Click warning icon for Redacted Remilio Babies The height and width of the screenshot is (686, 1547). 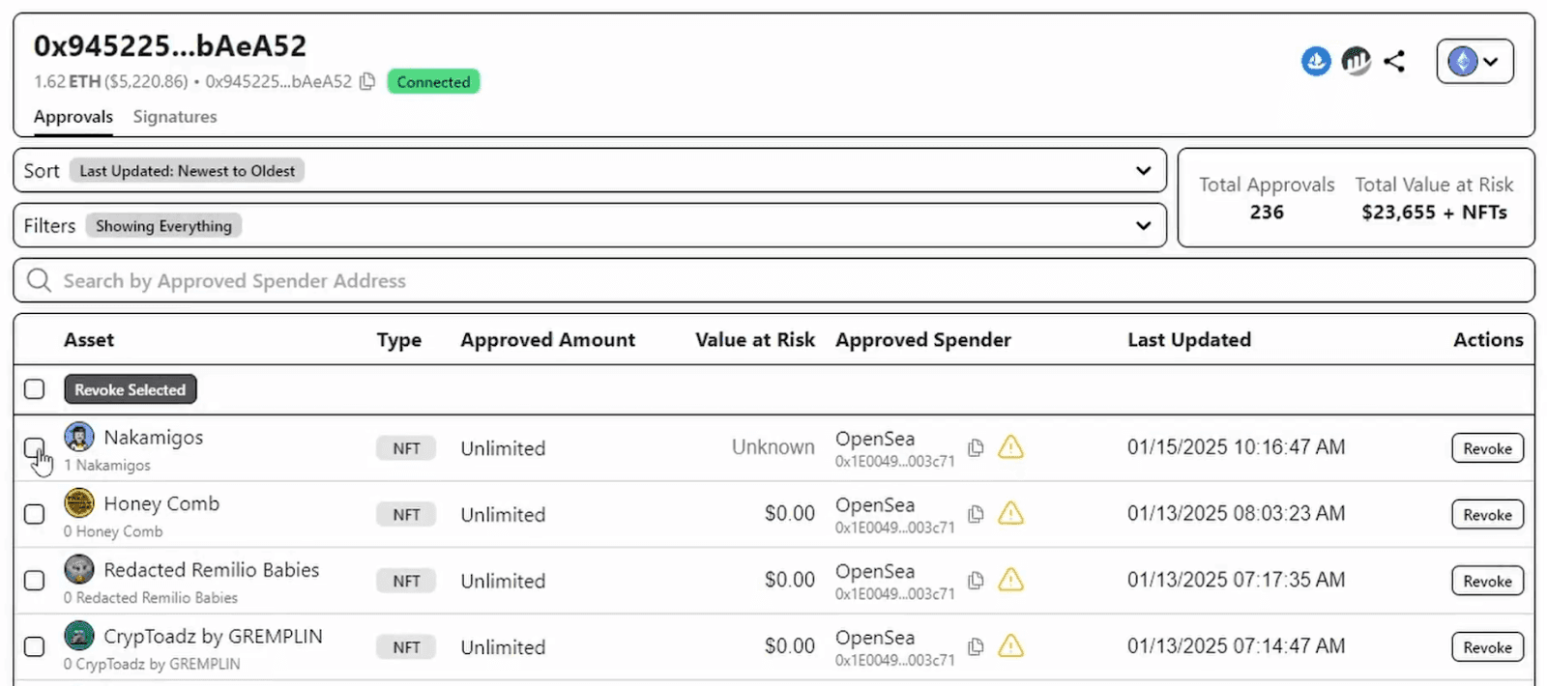(x=1010, y=580)
